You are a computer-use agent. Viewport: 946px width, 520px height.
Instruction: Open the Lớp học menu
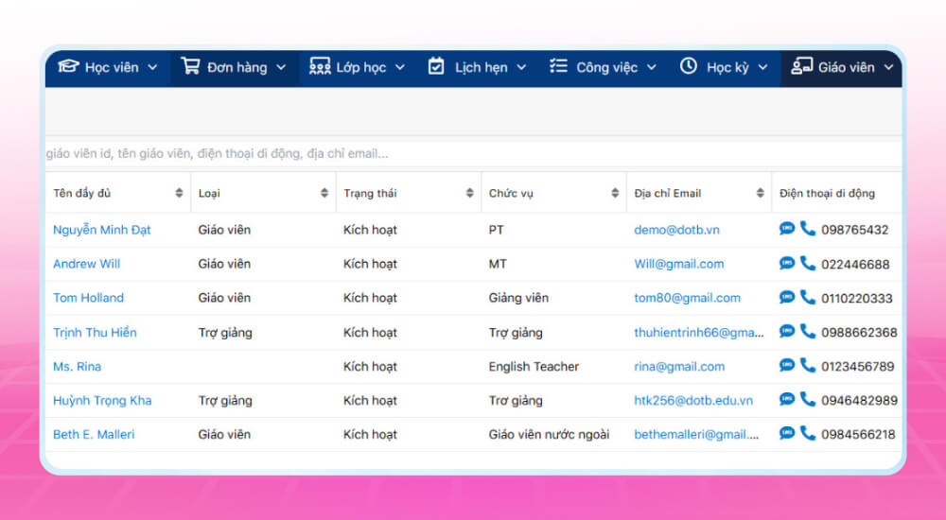(358, 67)
